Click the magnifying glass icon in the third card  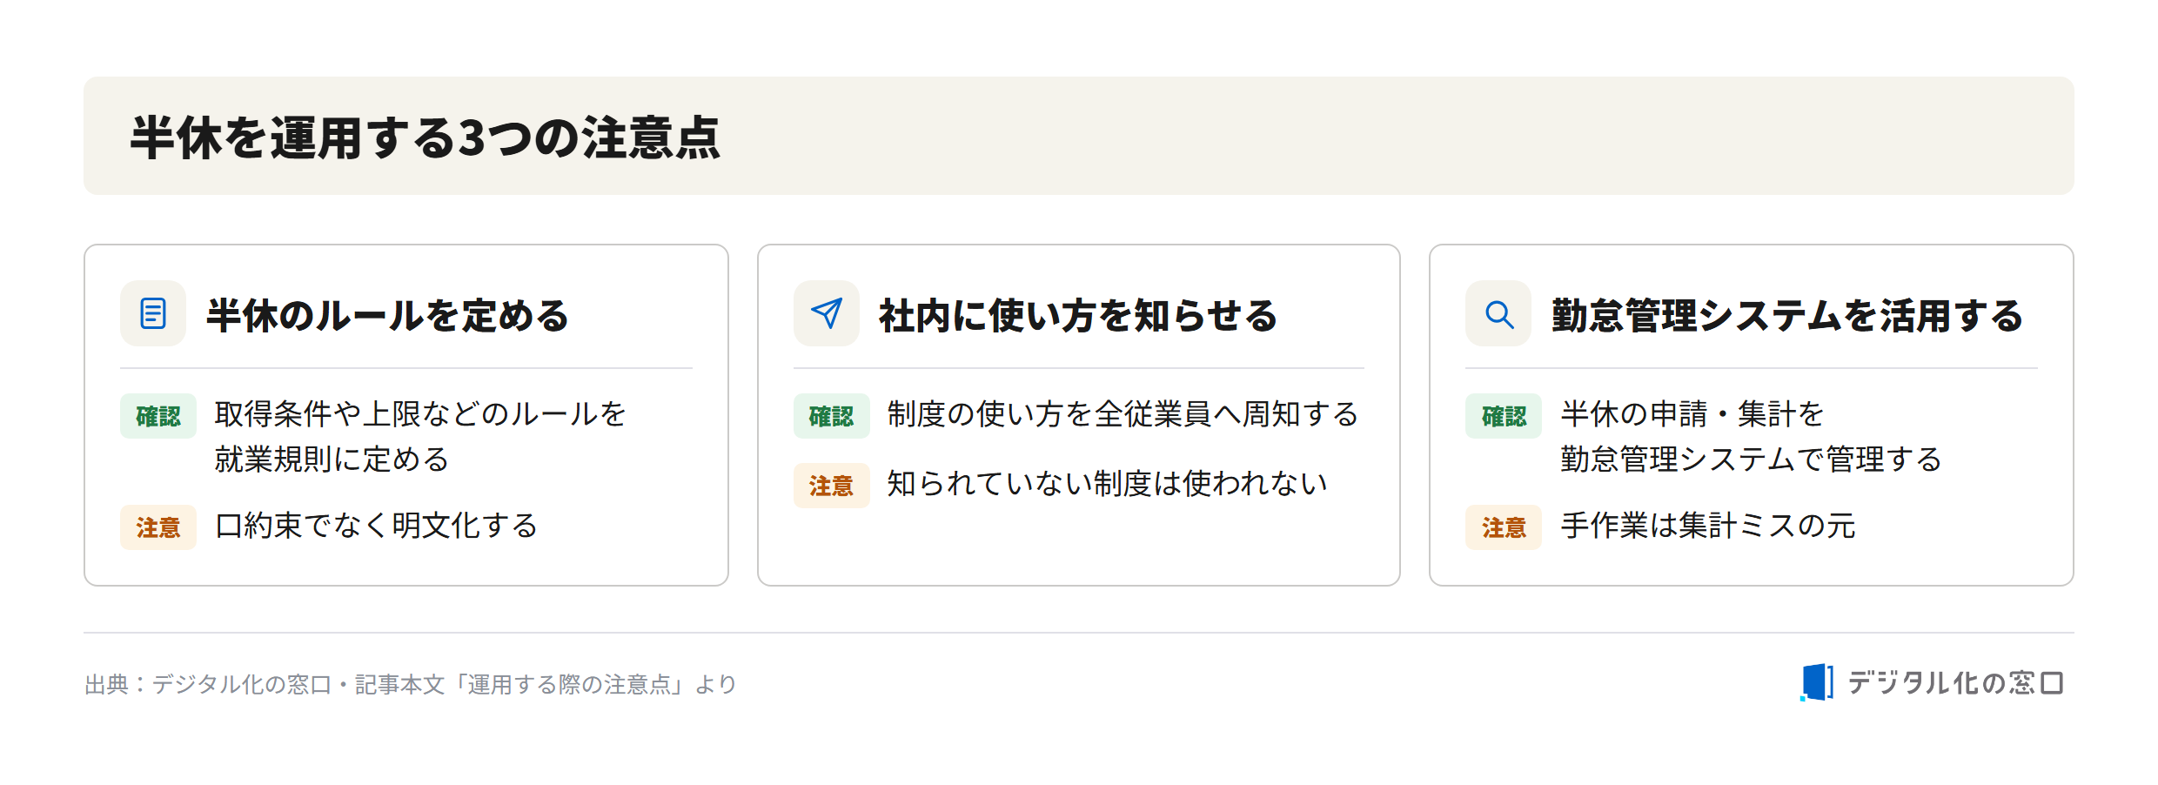click(x=1498, y=313)
